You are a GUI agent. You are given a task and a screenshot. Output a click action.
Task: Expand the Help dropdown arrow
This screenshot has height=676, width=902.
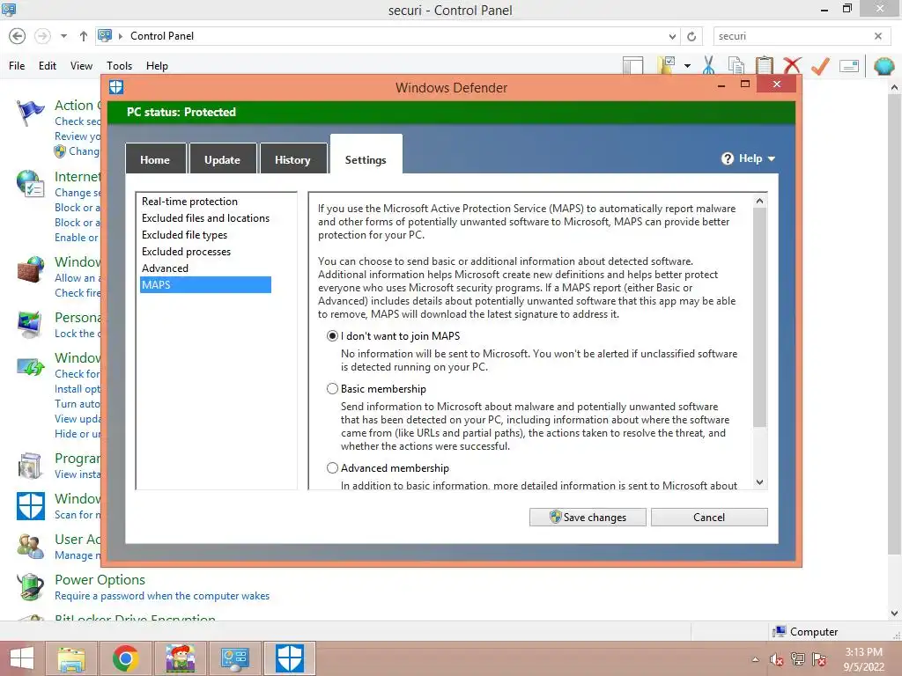(x=772, y=158)
